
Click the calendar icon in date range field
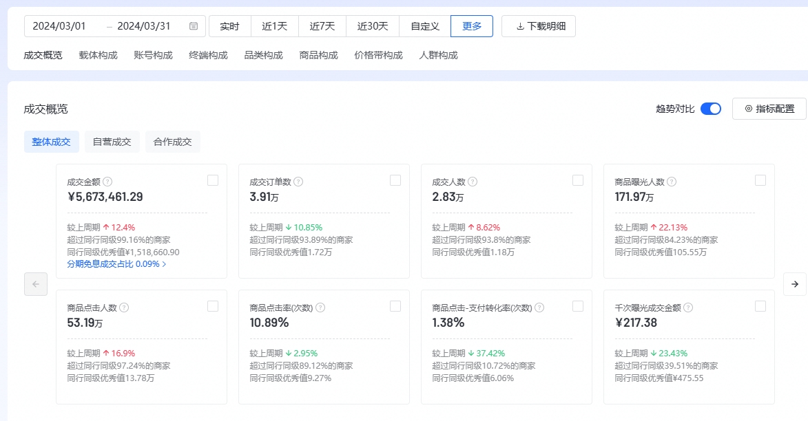coord(194,26)
